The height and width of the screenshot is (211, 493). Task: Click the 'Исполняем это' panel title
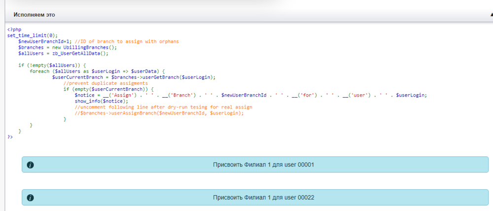tap(34, 15)
